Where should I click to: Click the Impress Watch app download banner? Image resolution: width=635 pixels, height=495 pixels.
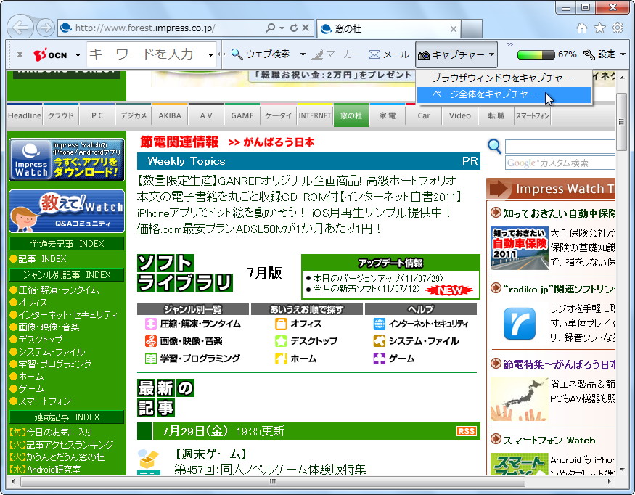click(x=67, y=160)
